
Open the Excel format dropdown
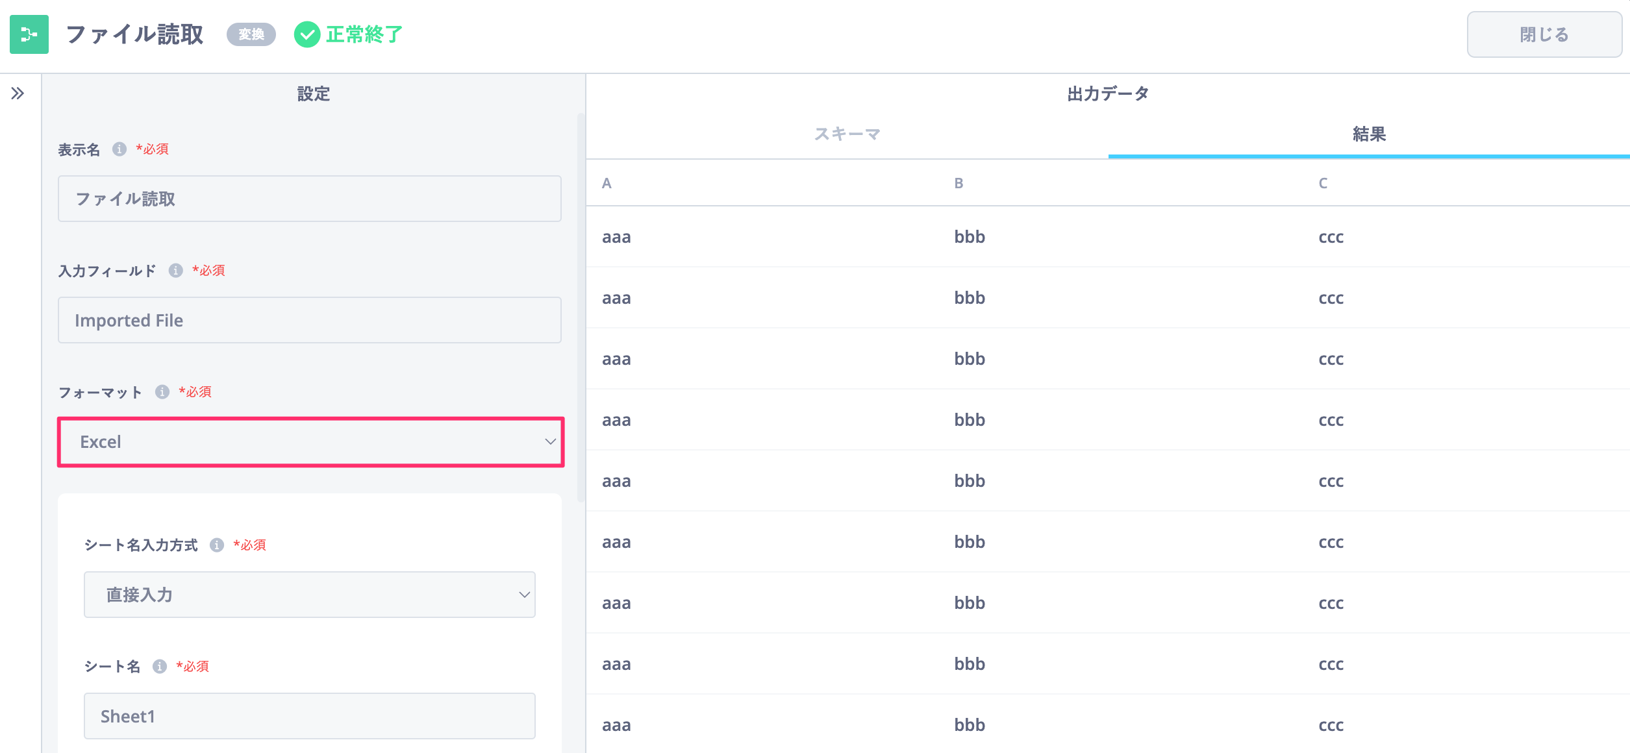[310, 442]
